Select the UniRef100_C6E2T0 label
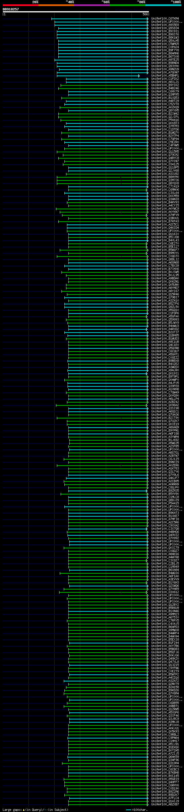 click(x=165, y=243)
